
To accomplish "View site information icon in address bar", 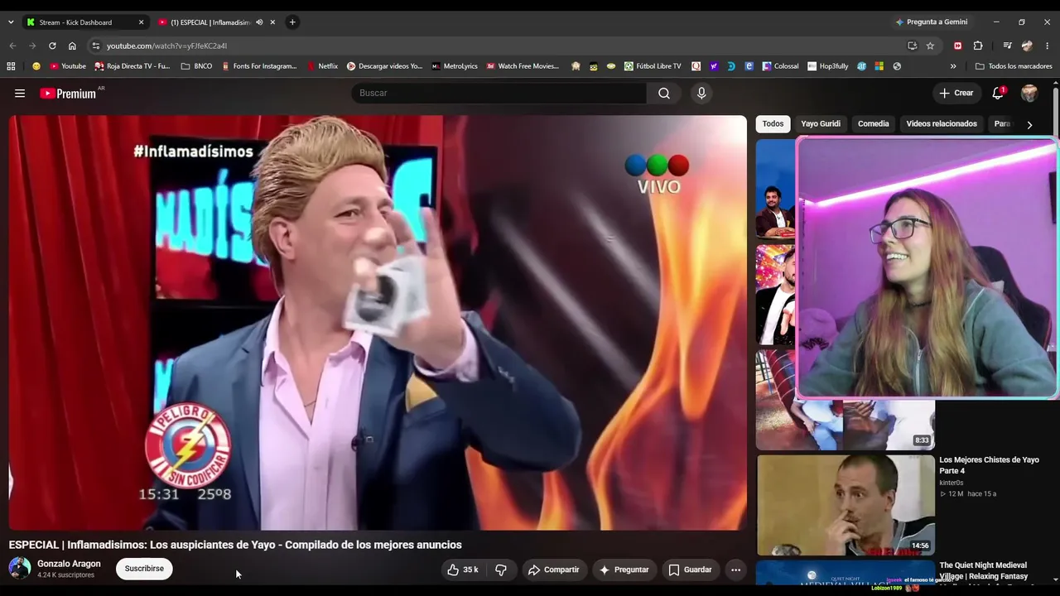I will click(x=95, y=46).
